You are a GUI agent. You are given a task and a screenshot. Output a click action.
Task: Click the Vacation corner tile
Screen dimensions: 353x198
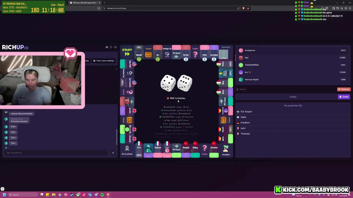226,150
